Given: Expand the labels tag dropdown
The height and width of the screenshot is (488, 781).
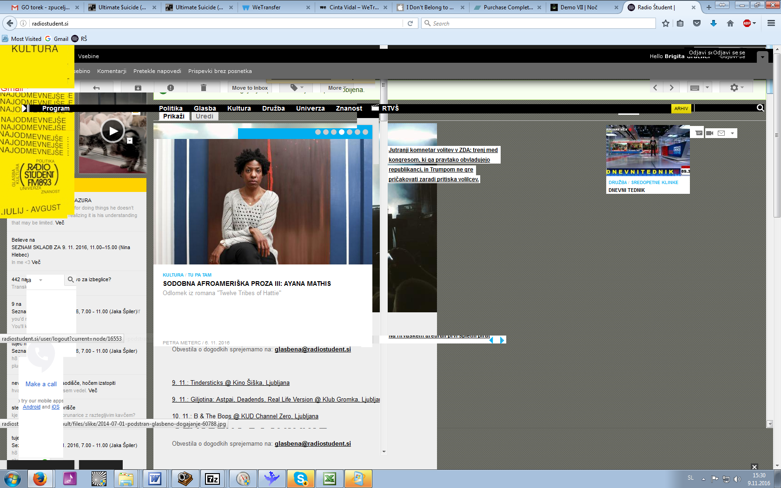Looking at the screenshot, I should (x=297, y=87).
